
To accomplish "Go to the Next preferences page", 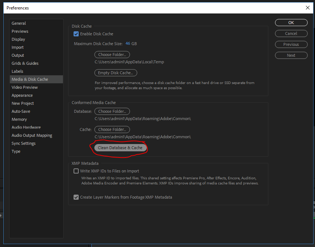I will click(x=291, y=55).
